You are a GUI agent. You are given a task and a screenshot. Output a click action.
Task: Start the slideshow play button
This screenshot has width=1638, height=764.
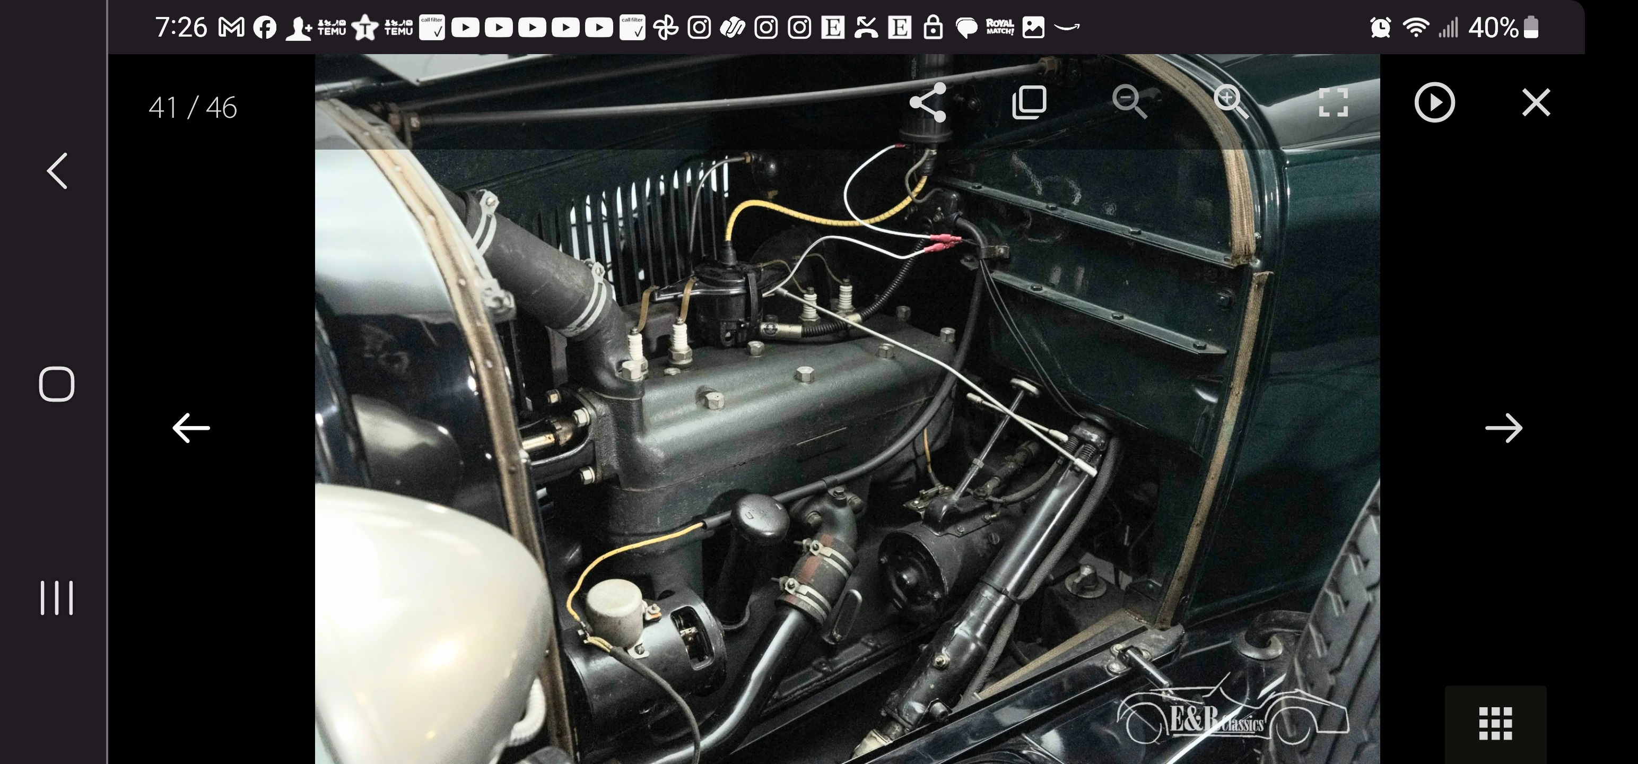click(1434, 102)
